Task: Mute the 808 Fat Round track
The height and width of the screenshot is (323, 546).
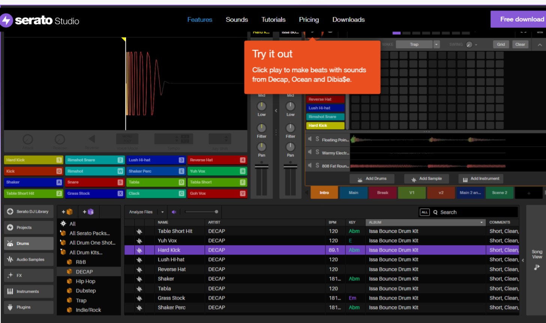Action: pyautogui.click(x=310, y=165)
